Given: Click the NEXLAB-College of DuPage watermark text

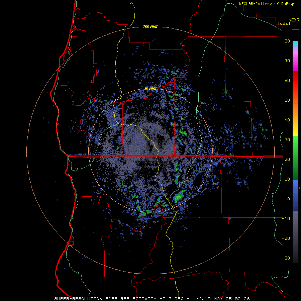Looking at the screenshot, I should [268, 4].
